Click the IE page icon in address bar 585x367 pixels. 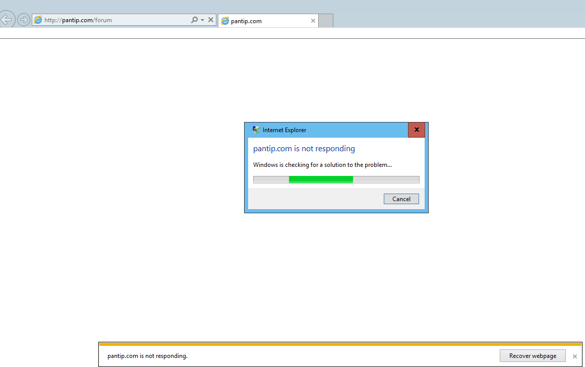(38, 20)
